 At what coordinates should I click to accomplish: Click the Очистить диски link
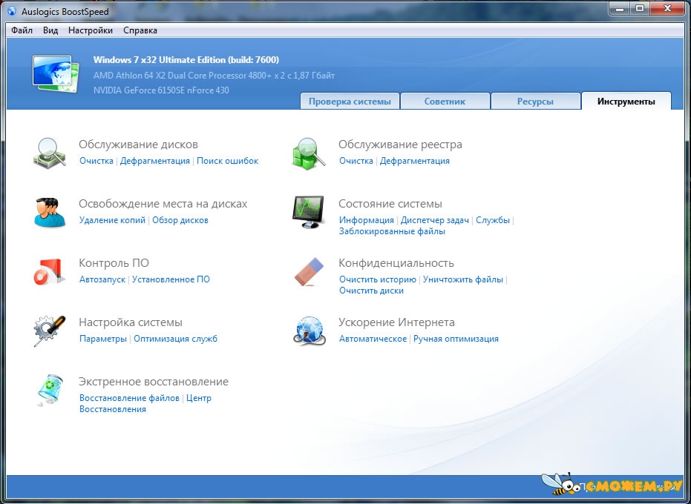371,291
